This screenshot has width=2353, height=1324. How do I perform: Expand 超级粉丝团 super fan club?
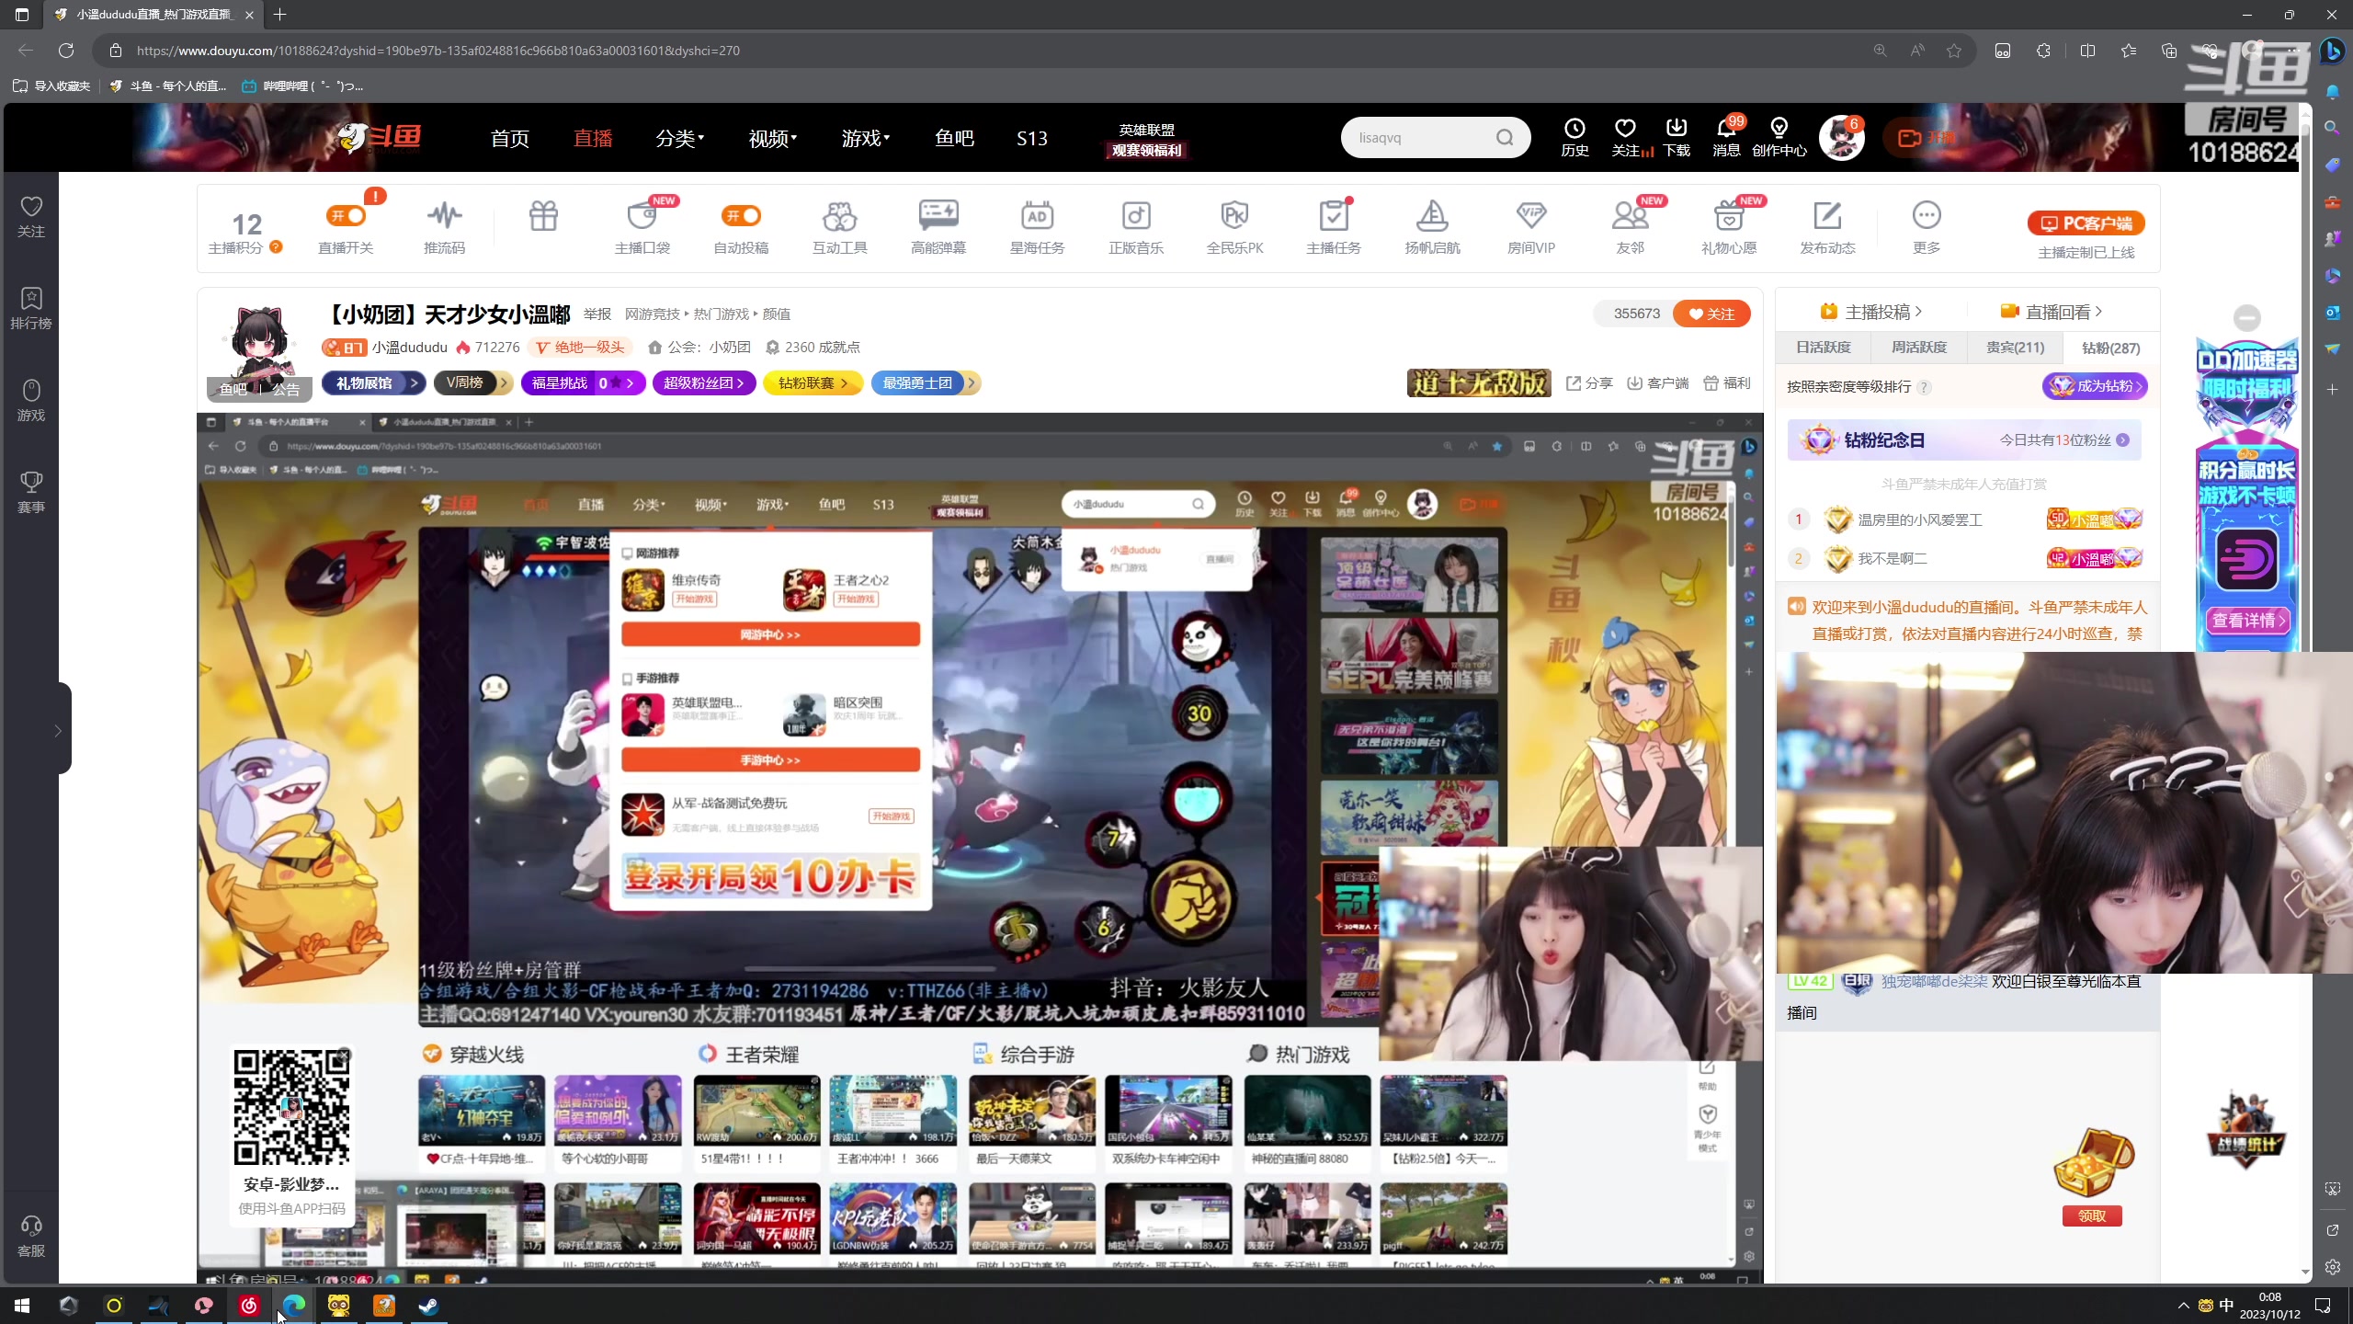[x=704, y=383]
